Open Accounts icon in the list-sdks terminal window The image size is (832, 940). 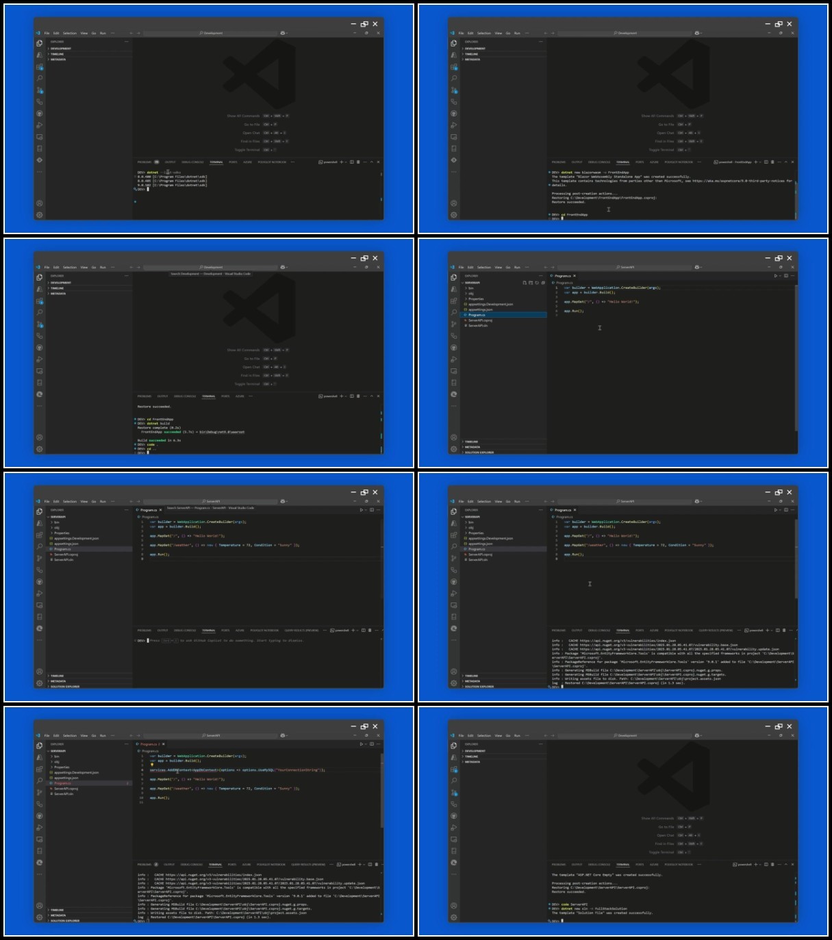tap(40, 203)
